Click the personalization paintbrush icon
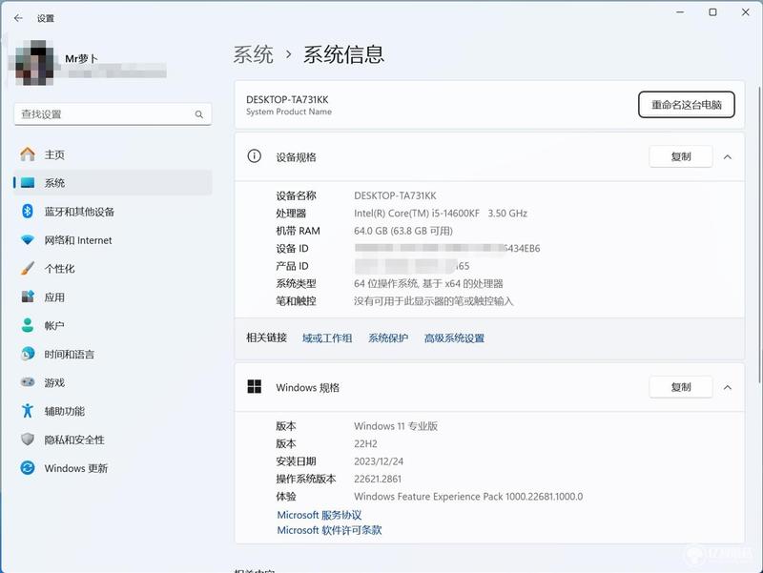 pos(28,268)
